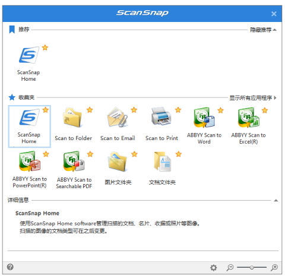This screenshot has width=285, height=279.
Task: Choose the Scan to Print application
Action: click(161, 124)
